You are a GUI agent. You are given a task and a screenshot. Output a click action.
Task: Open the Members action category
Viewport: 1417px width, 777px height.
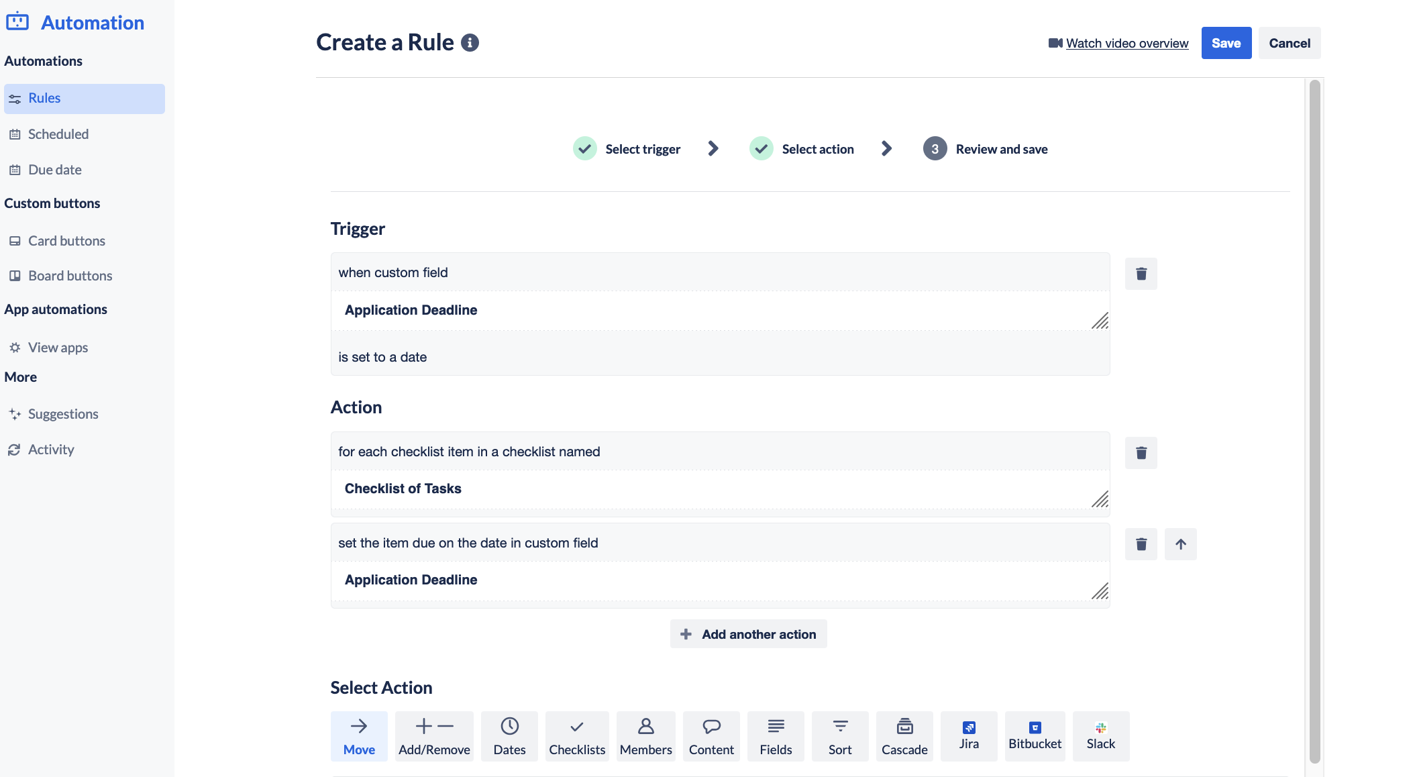point(645,736)
